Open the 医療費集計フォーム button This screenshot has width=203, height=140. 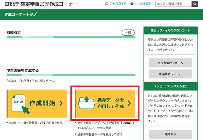[170, 63]
